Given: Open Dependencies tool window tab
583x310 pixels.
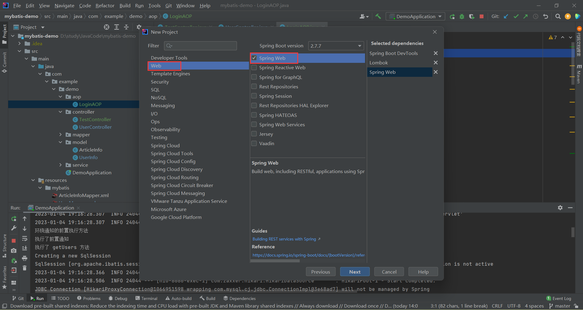Looking at the screenshot, I should coord(239,298).
